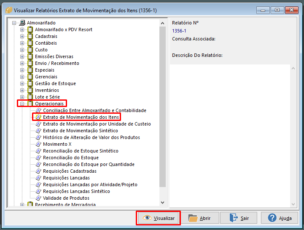Screen dimensions: 304x230
Task: Click the Extrato de Movimentação Sintético icon
Action: [39, 131]
